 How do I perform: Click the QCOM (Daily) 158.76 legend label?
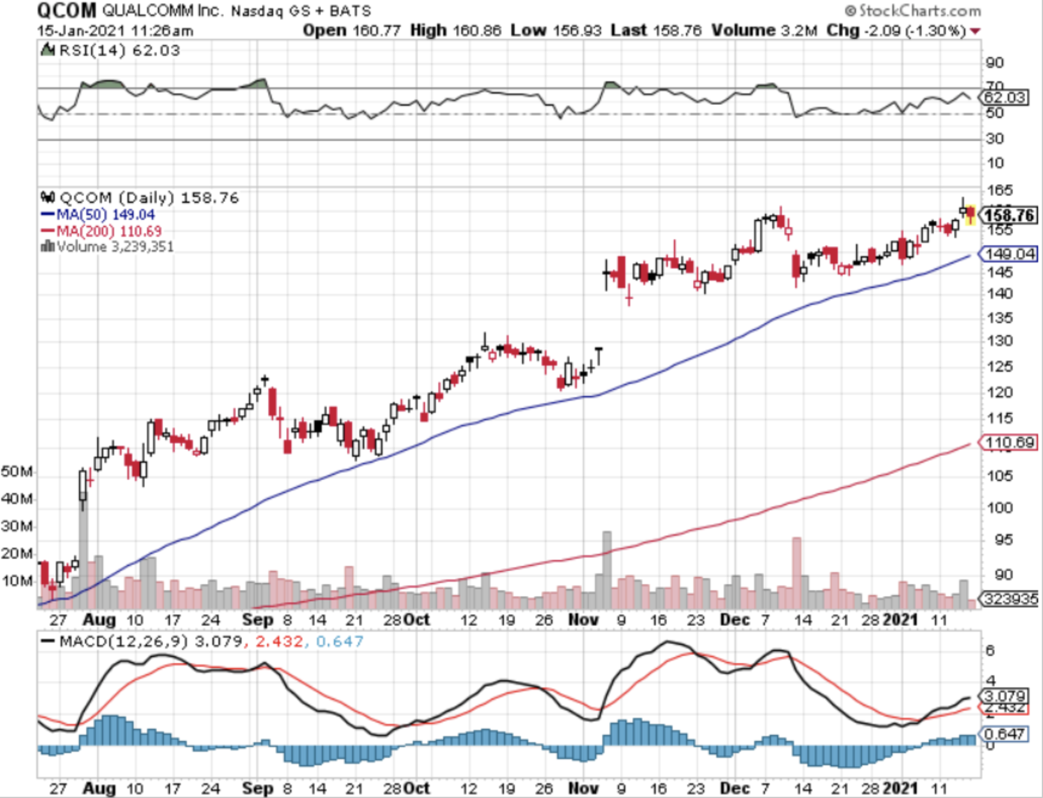[x=149, y=198]
